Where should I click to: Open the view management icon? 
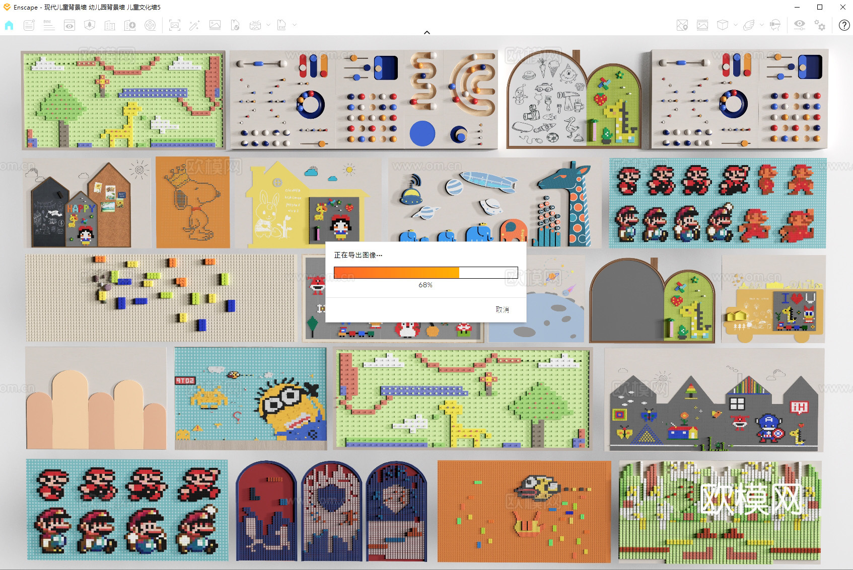pos(29,25)
